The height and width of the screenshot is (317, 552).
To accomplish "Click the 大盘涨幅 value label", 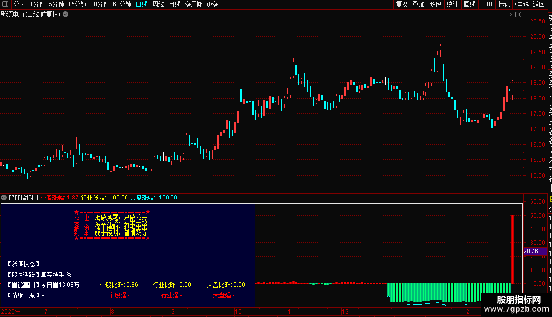I will (154, 198).
